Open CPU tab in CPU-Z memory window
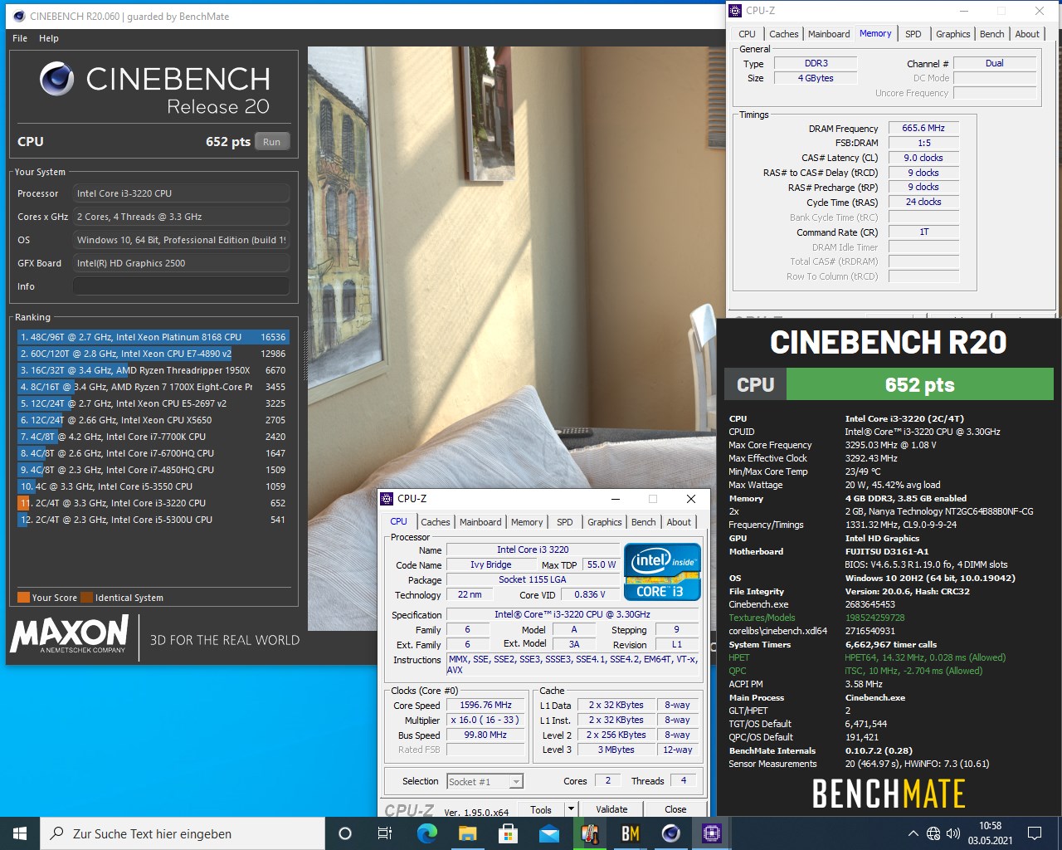 pos(747,34)
